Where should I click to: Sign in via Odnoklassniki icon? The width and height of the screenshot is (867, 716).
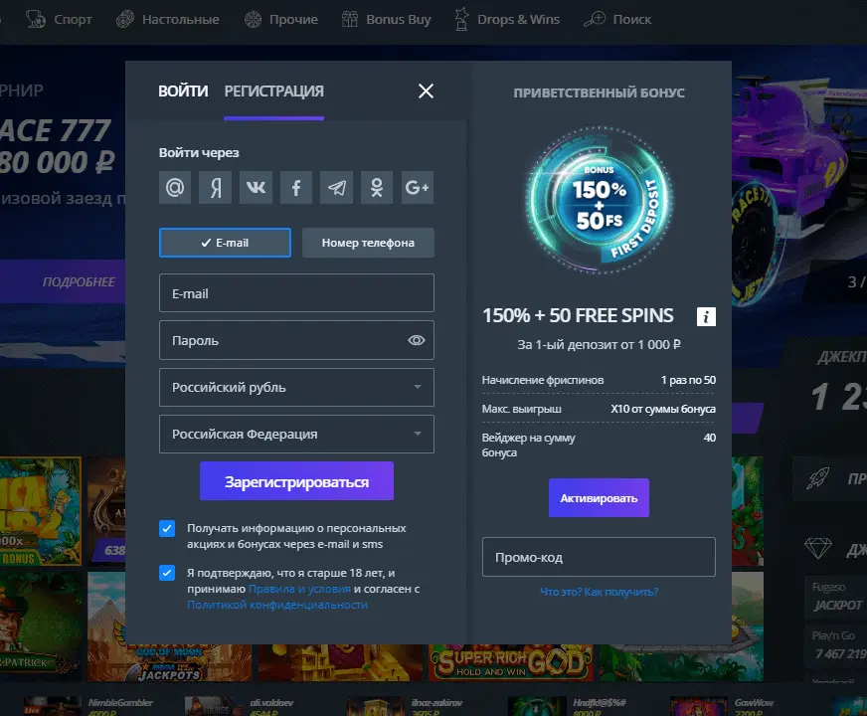coord(377,187)
